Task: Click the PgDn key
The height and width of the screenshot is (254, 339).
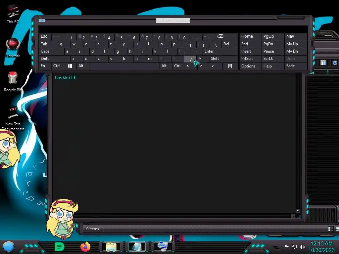Action: pyautogui.click(x=272, y=44)
